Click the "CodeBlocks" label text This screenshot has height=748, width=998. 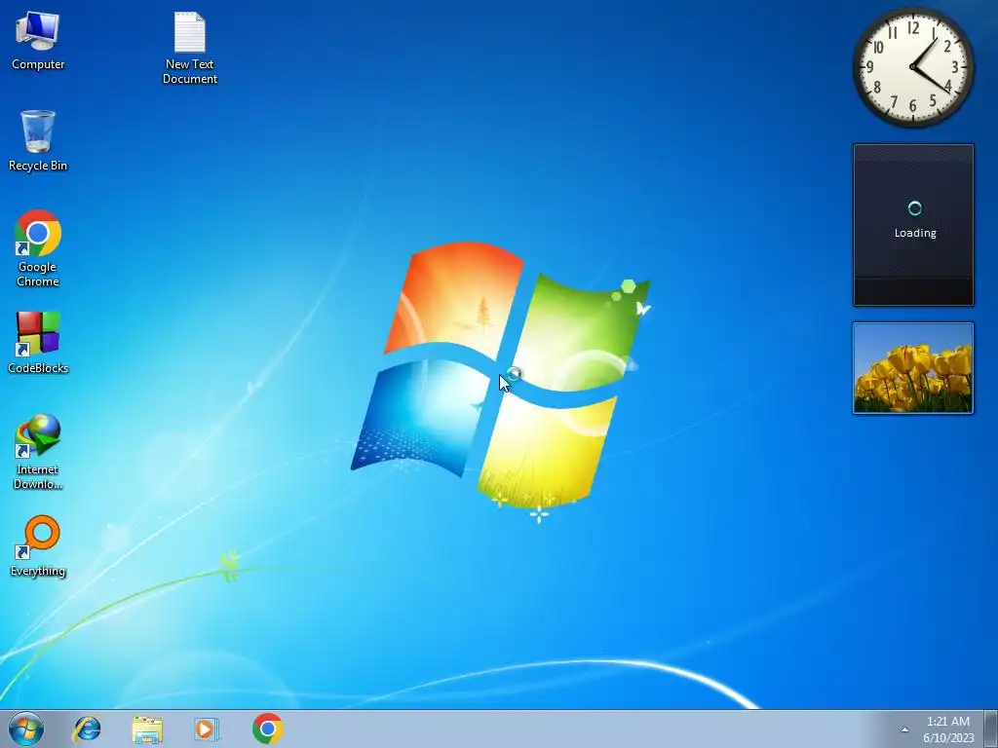(x=38, y=367)
